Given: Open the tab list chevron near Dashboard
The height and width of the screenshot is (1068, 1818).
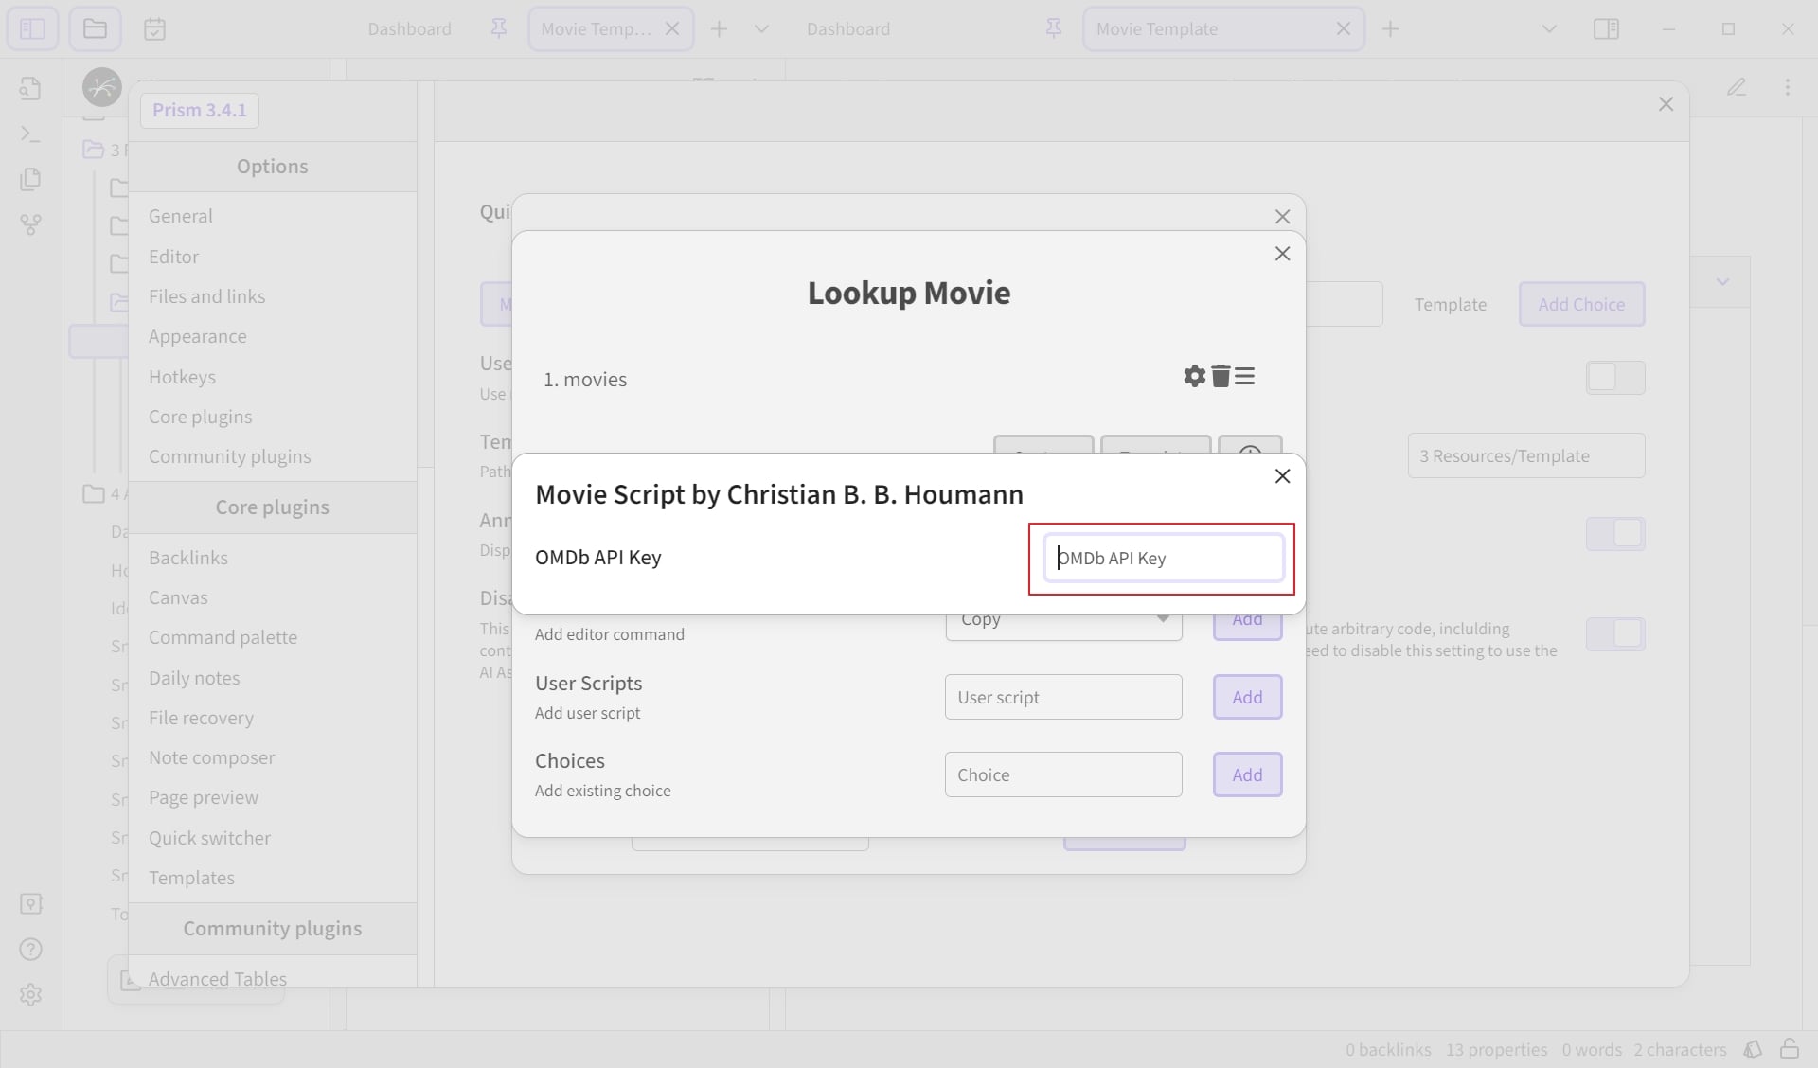Looking at the screenshot, I should tap(761, 28).
